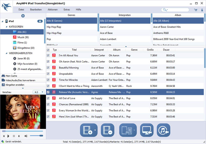This screenshot has width=206, height=144.
Task: Click the remove media file button
Action: click(108, 130)
